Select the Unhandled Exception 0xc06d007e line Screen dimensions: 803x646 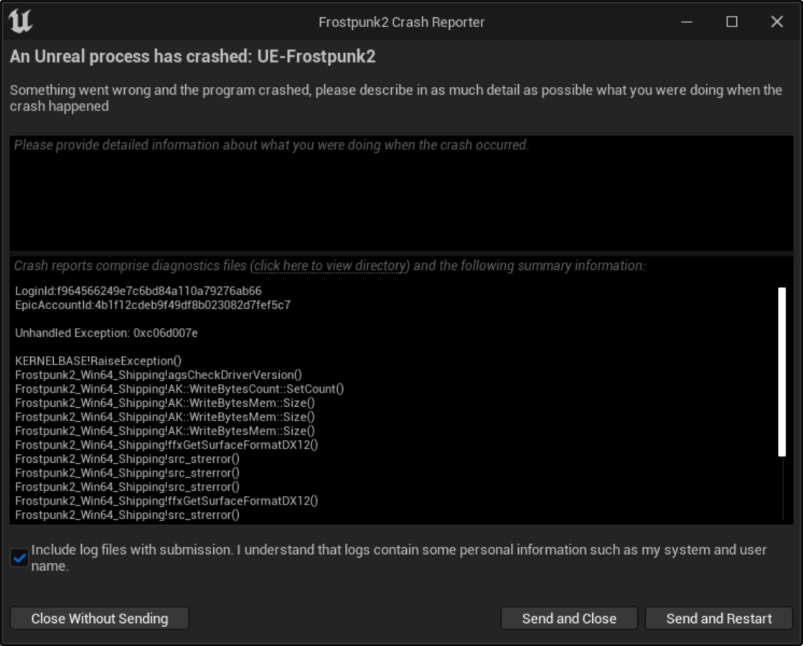[106, 333]
